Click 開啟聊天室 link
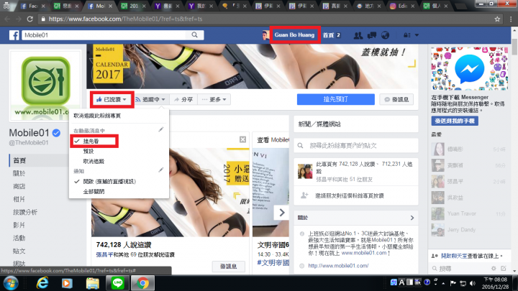Image resolution: width=518 pixels, height=291 pixels. click(x=455, y=256)
